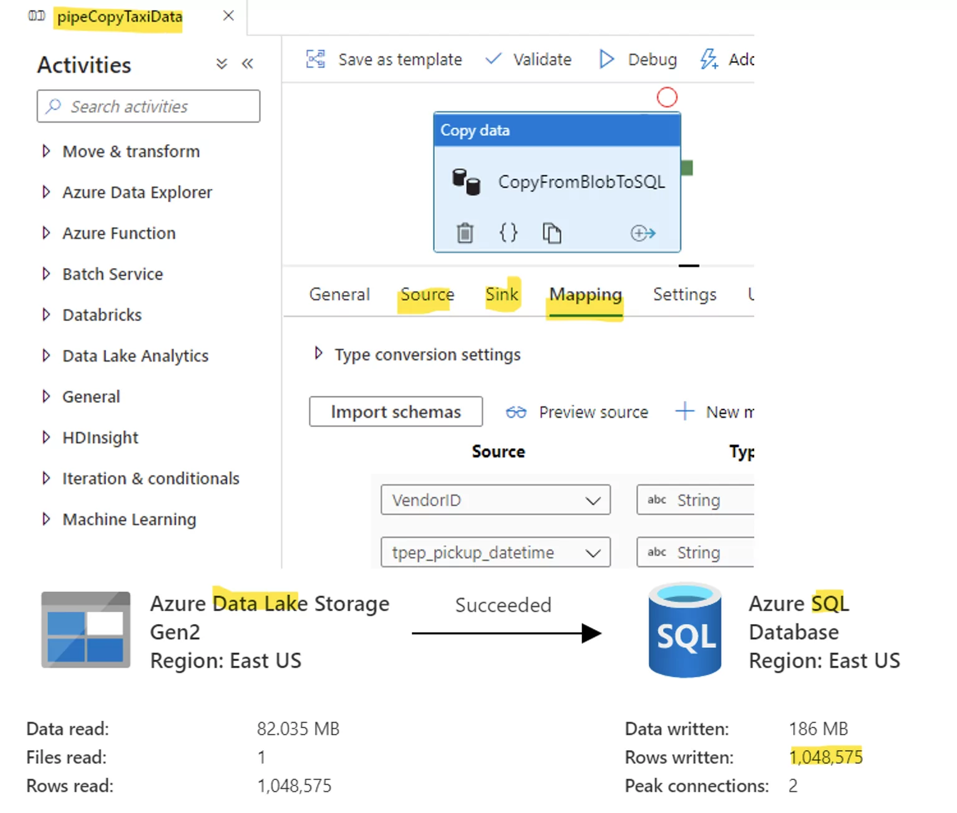Click the Rows read 1,048,575 value
Screen dimensions: 957x813
tap(294, 786)
